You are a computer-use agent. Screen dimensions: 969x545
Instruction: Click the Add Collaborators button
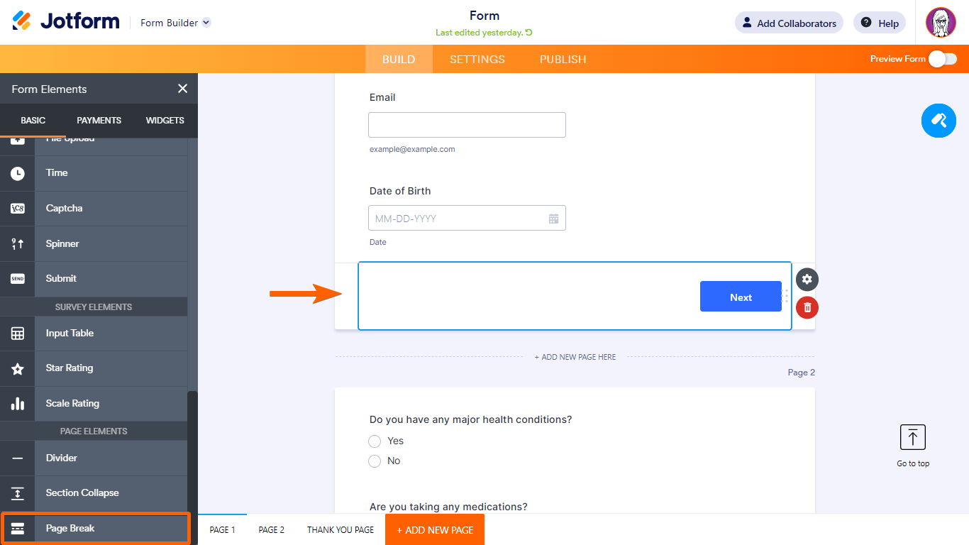[x=789, y=23]
